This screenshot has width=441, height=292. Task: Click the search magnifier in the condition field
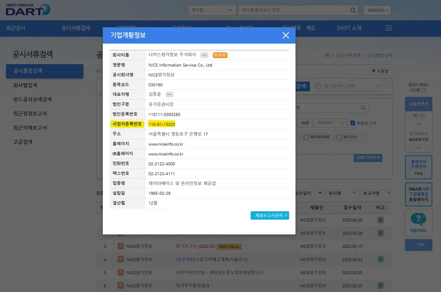pyautogui.click(x=363, y=108)
